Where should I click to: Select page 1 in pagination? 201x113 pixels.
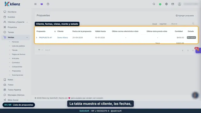point(188,51)
